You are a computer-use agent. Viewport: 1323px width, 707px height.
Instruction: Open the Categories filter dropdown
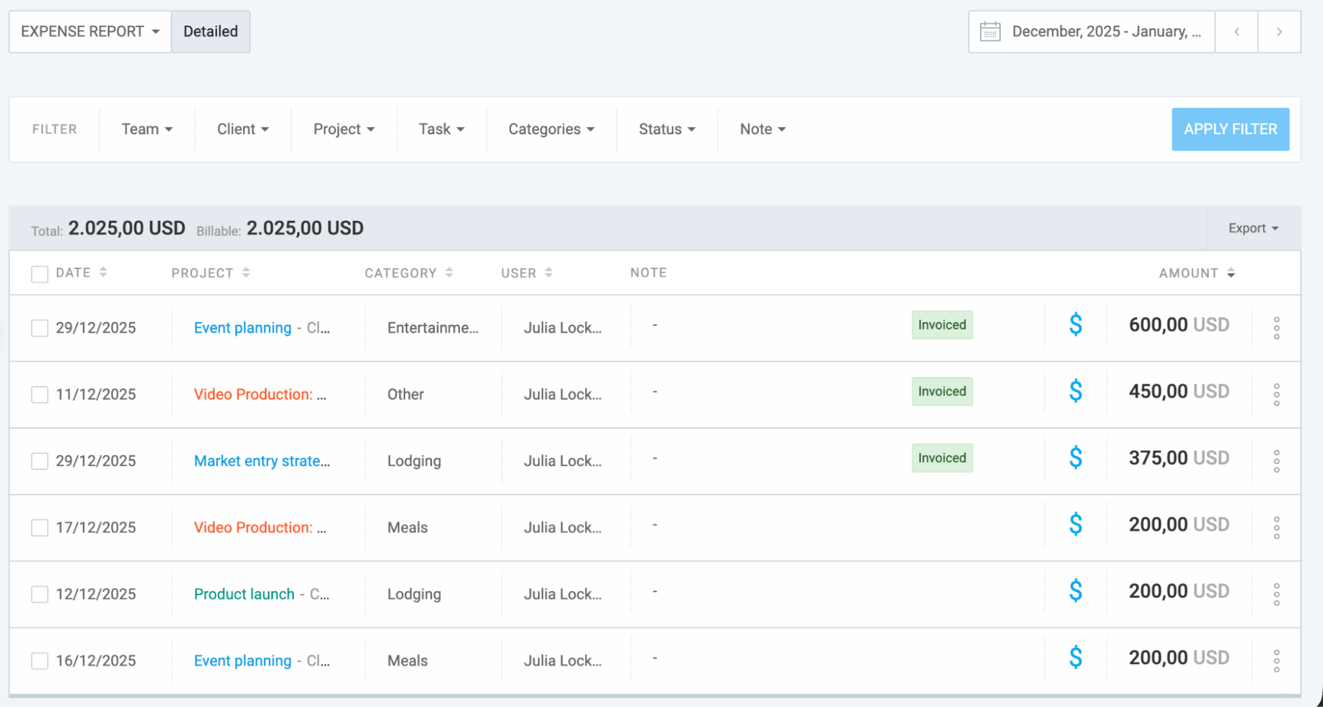550,129
